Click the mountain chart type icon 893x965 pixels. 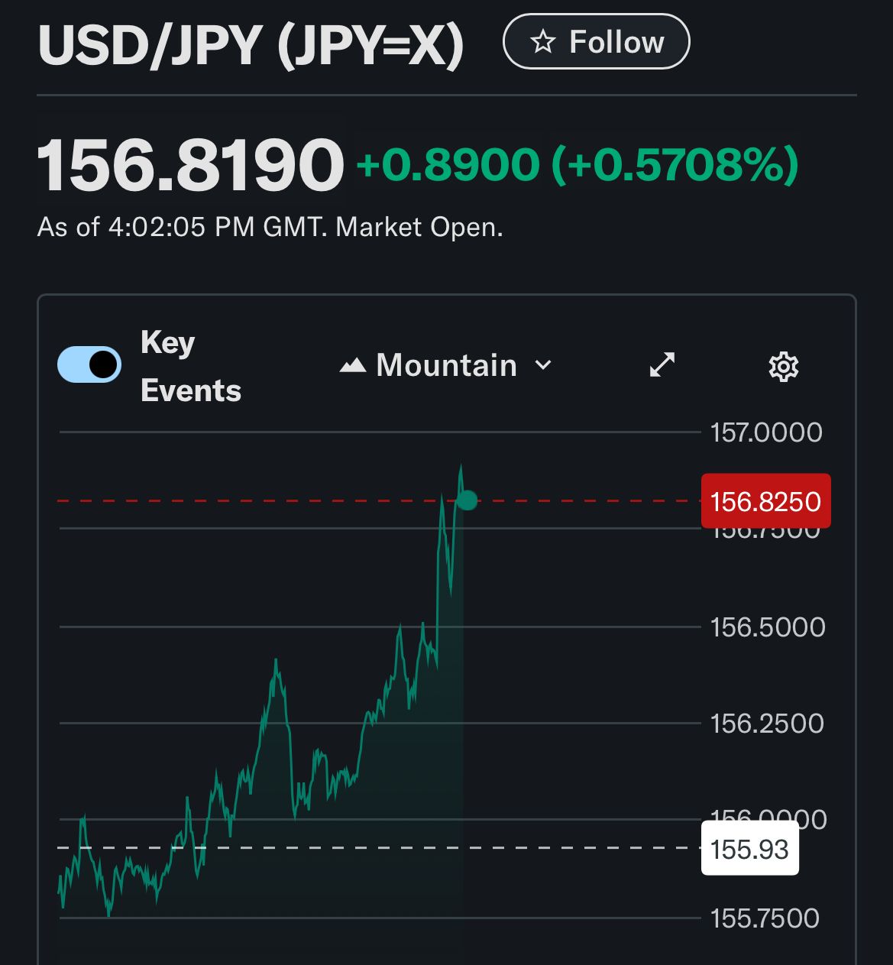point(353,366)
